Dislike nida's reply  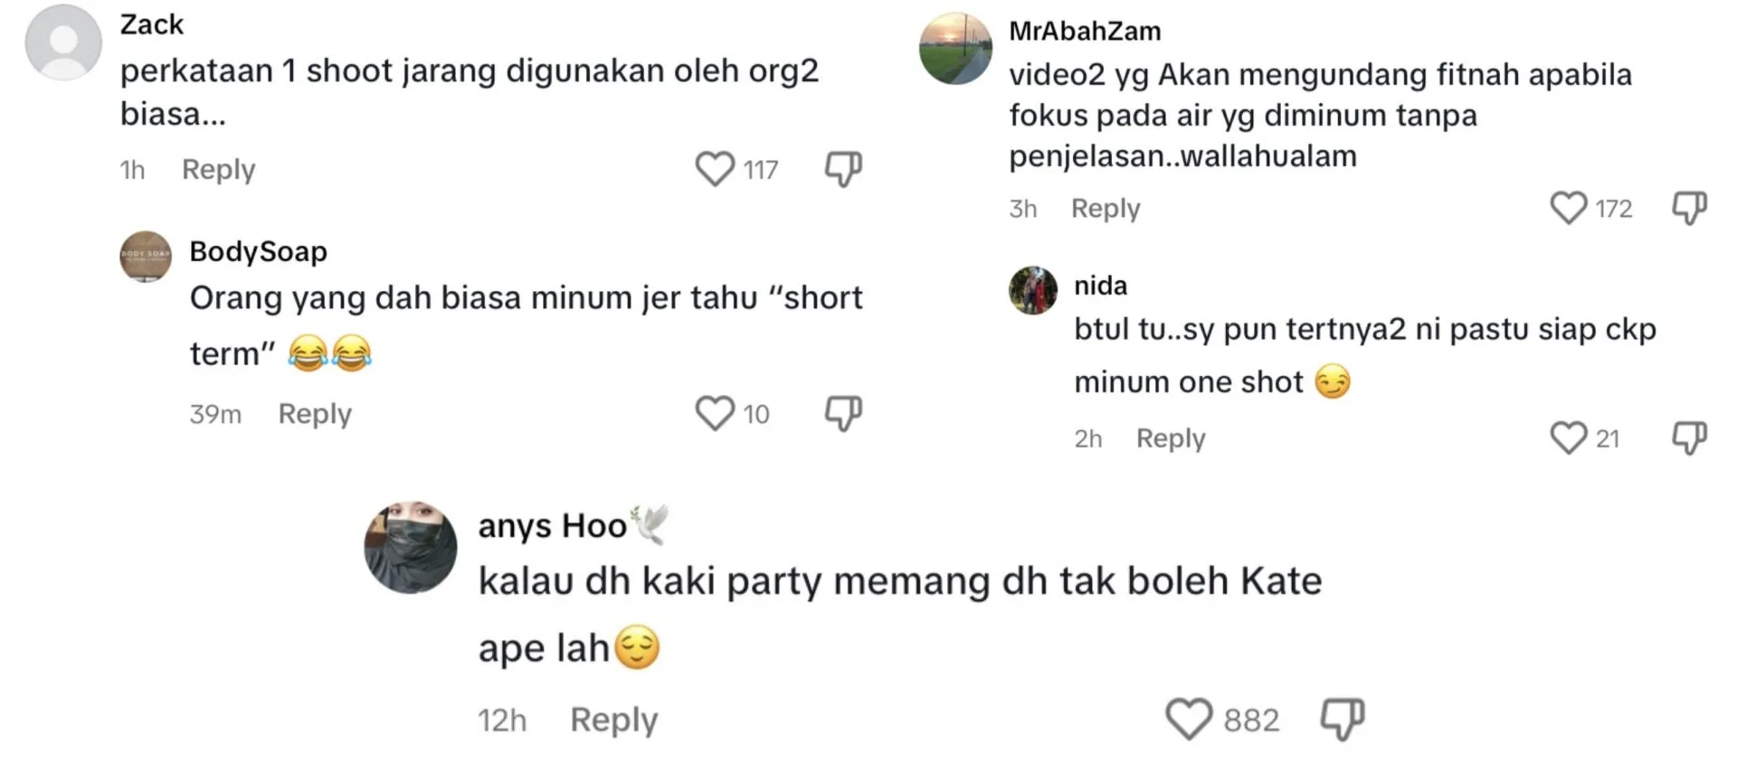click(1689, 438)
